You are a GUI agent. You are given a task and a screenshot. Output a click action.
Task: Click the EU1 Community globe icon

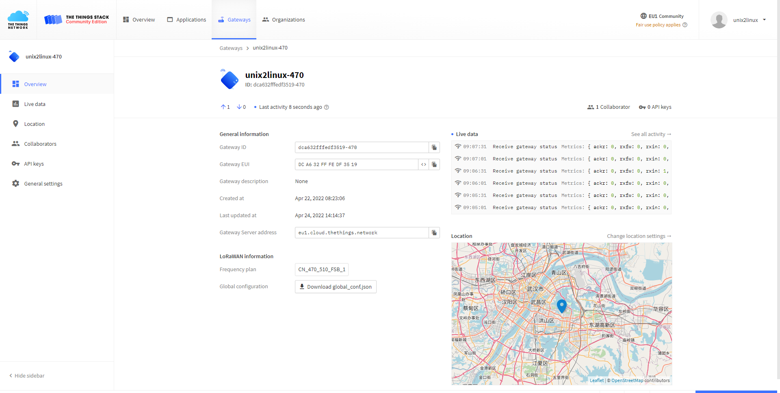643,16
